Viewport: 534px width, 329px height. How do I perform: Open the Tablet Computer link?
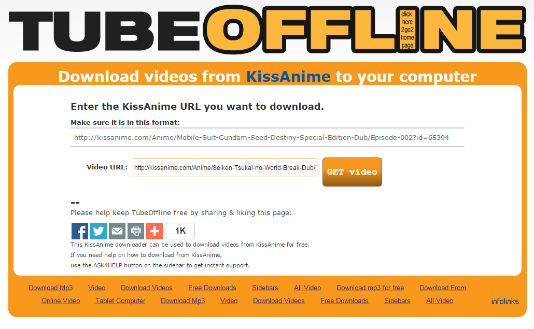point(120,301)
